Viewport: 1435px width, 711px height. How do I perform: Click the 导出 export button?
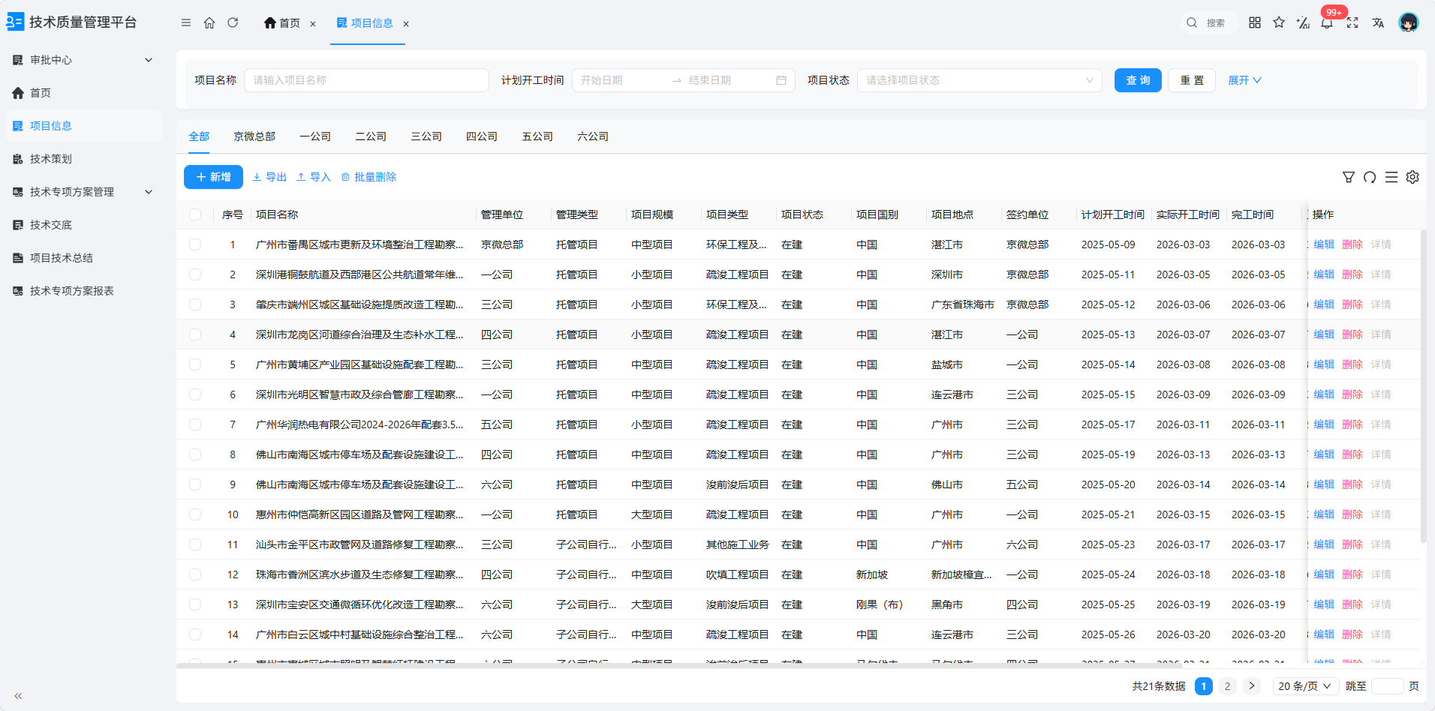pyautogui.click(x=269, y=177)
